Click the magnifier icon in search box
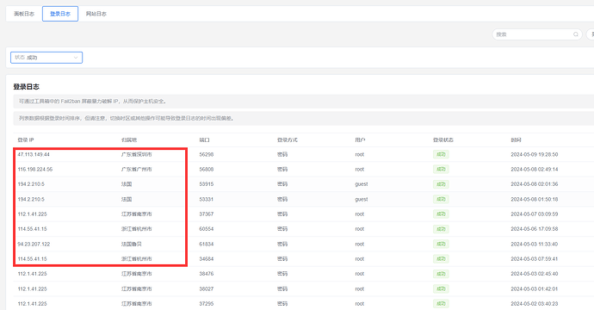Image resolution: width=594 pixels, height=310 pixels. coord(575,34)
